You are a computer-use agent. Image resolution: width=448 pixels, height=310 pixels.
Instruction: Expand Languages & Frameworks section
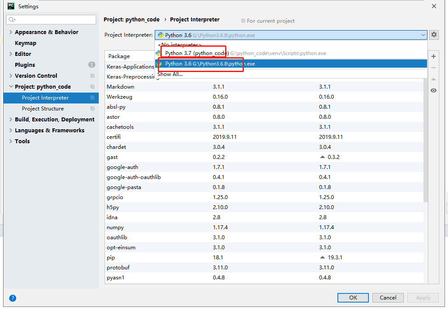(10, 130)
